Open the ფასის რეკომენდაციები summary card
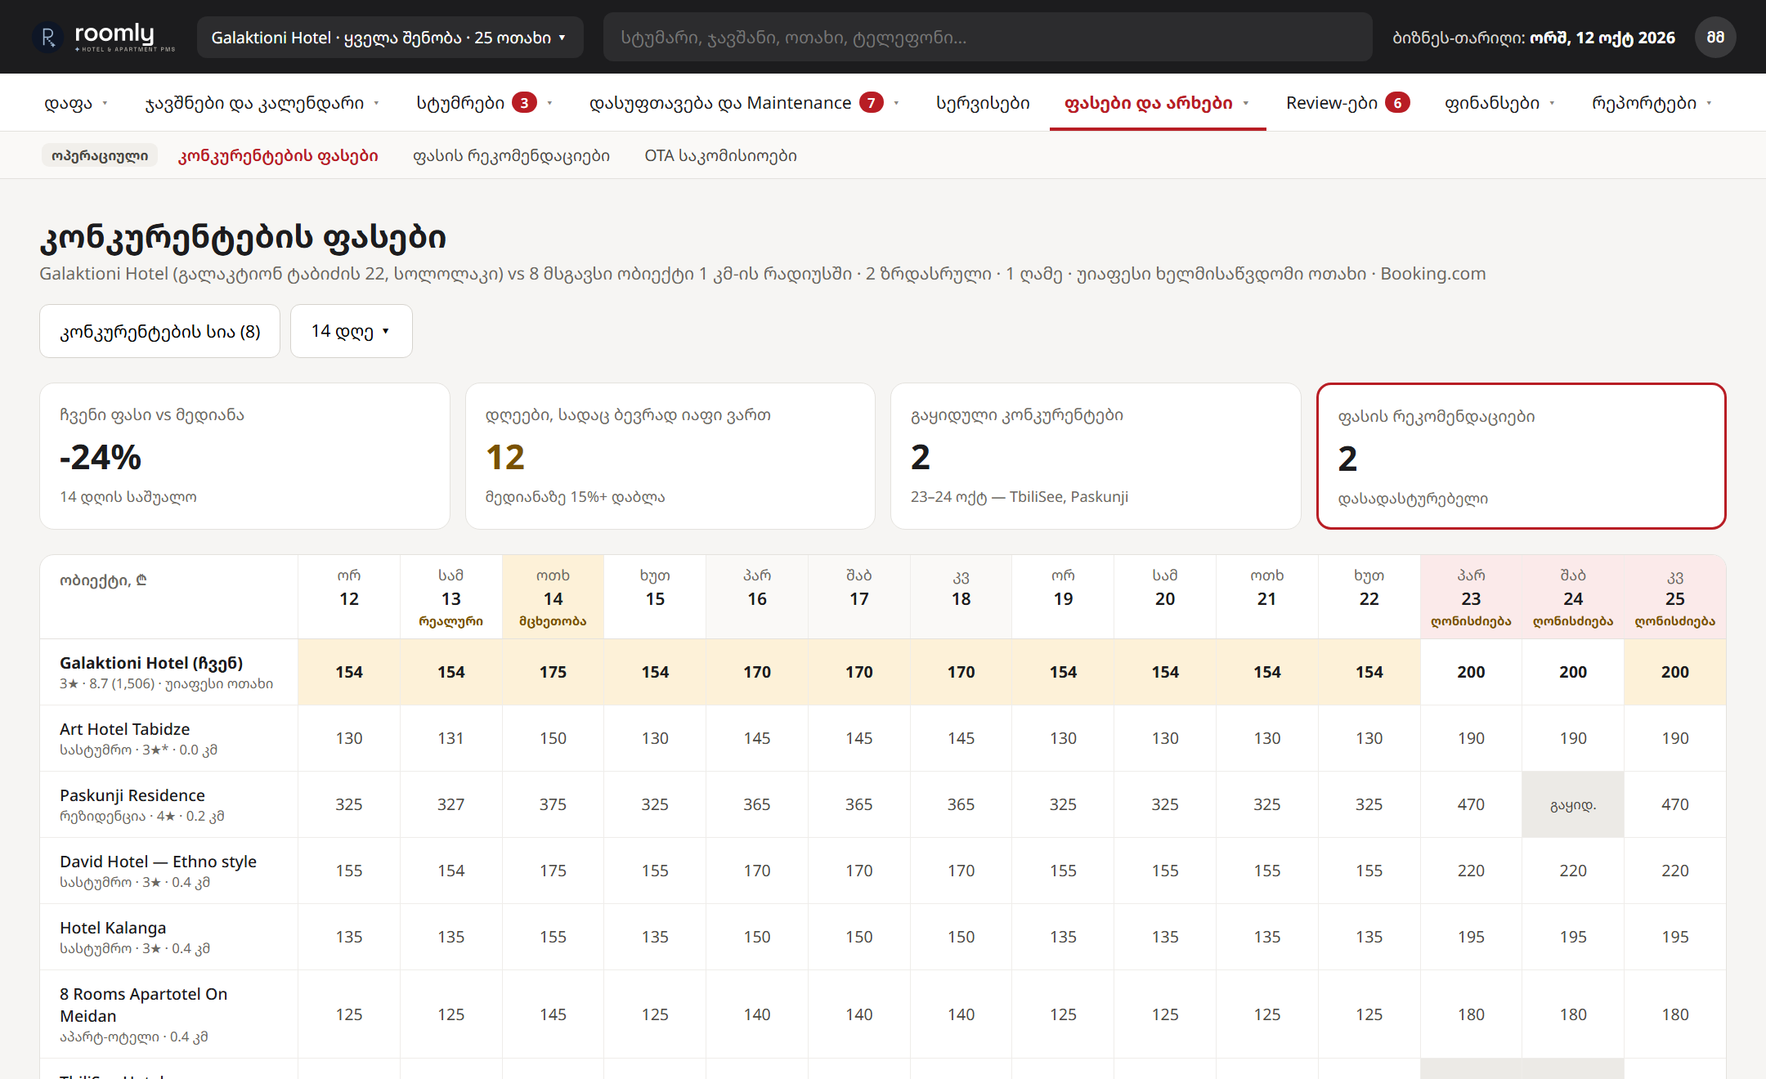This screenshot has width=1766, height=1079. [1521, 456]
